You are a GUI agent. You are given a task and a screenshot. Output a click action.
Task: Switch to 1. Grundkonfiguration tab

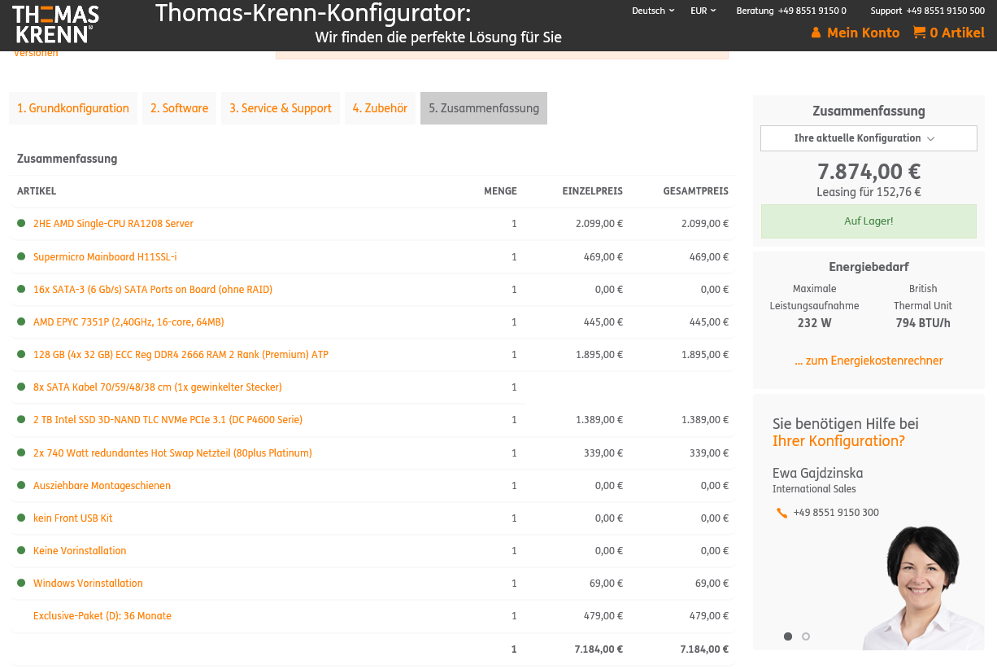click(73, 108)
